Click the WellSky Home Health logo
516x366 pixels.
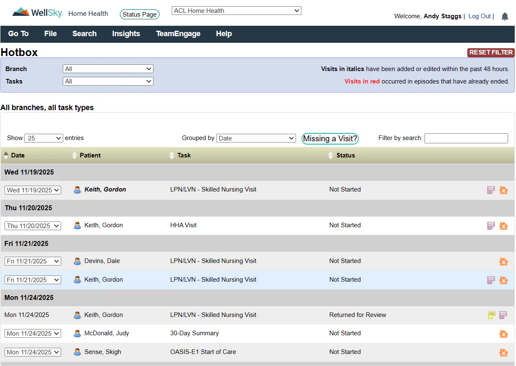point(60,13)
